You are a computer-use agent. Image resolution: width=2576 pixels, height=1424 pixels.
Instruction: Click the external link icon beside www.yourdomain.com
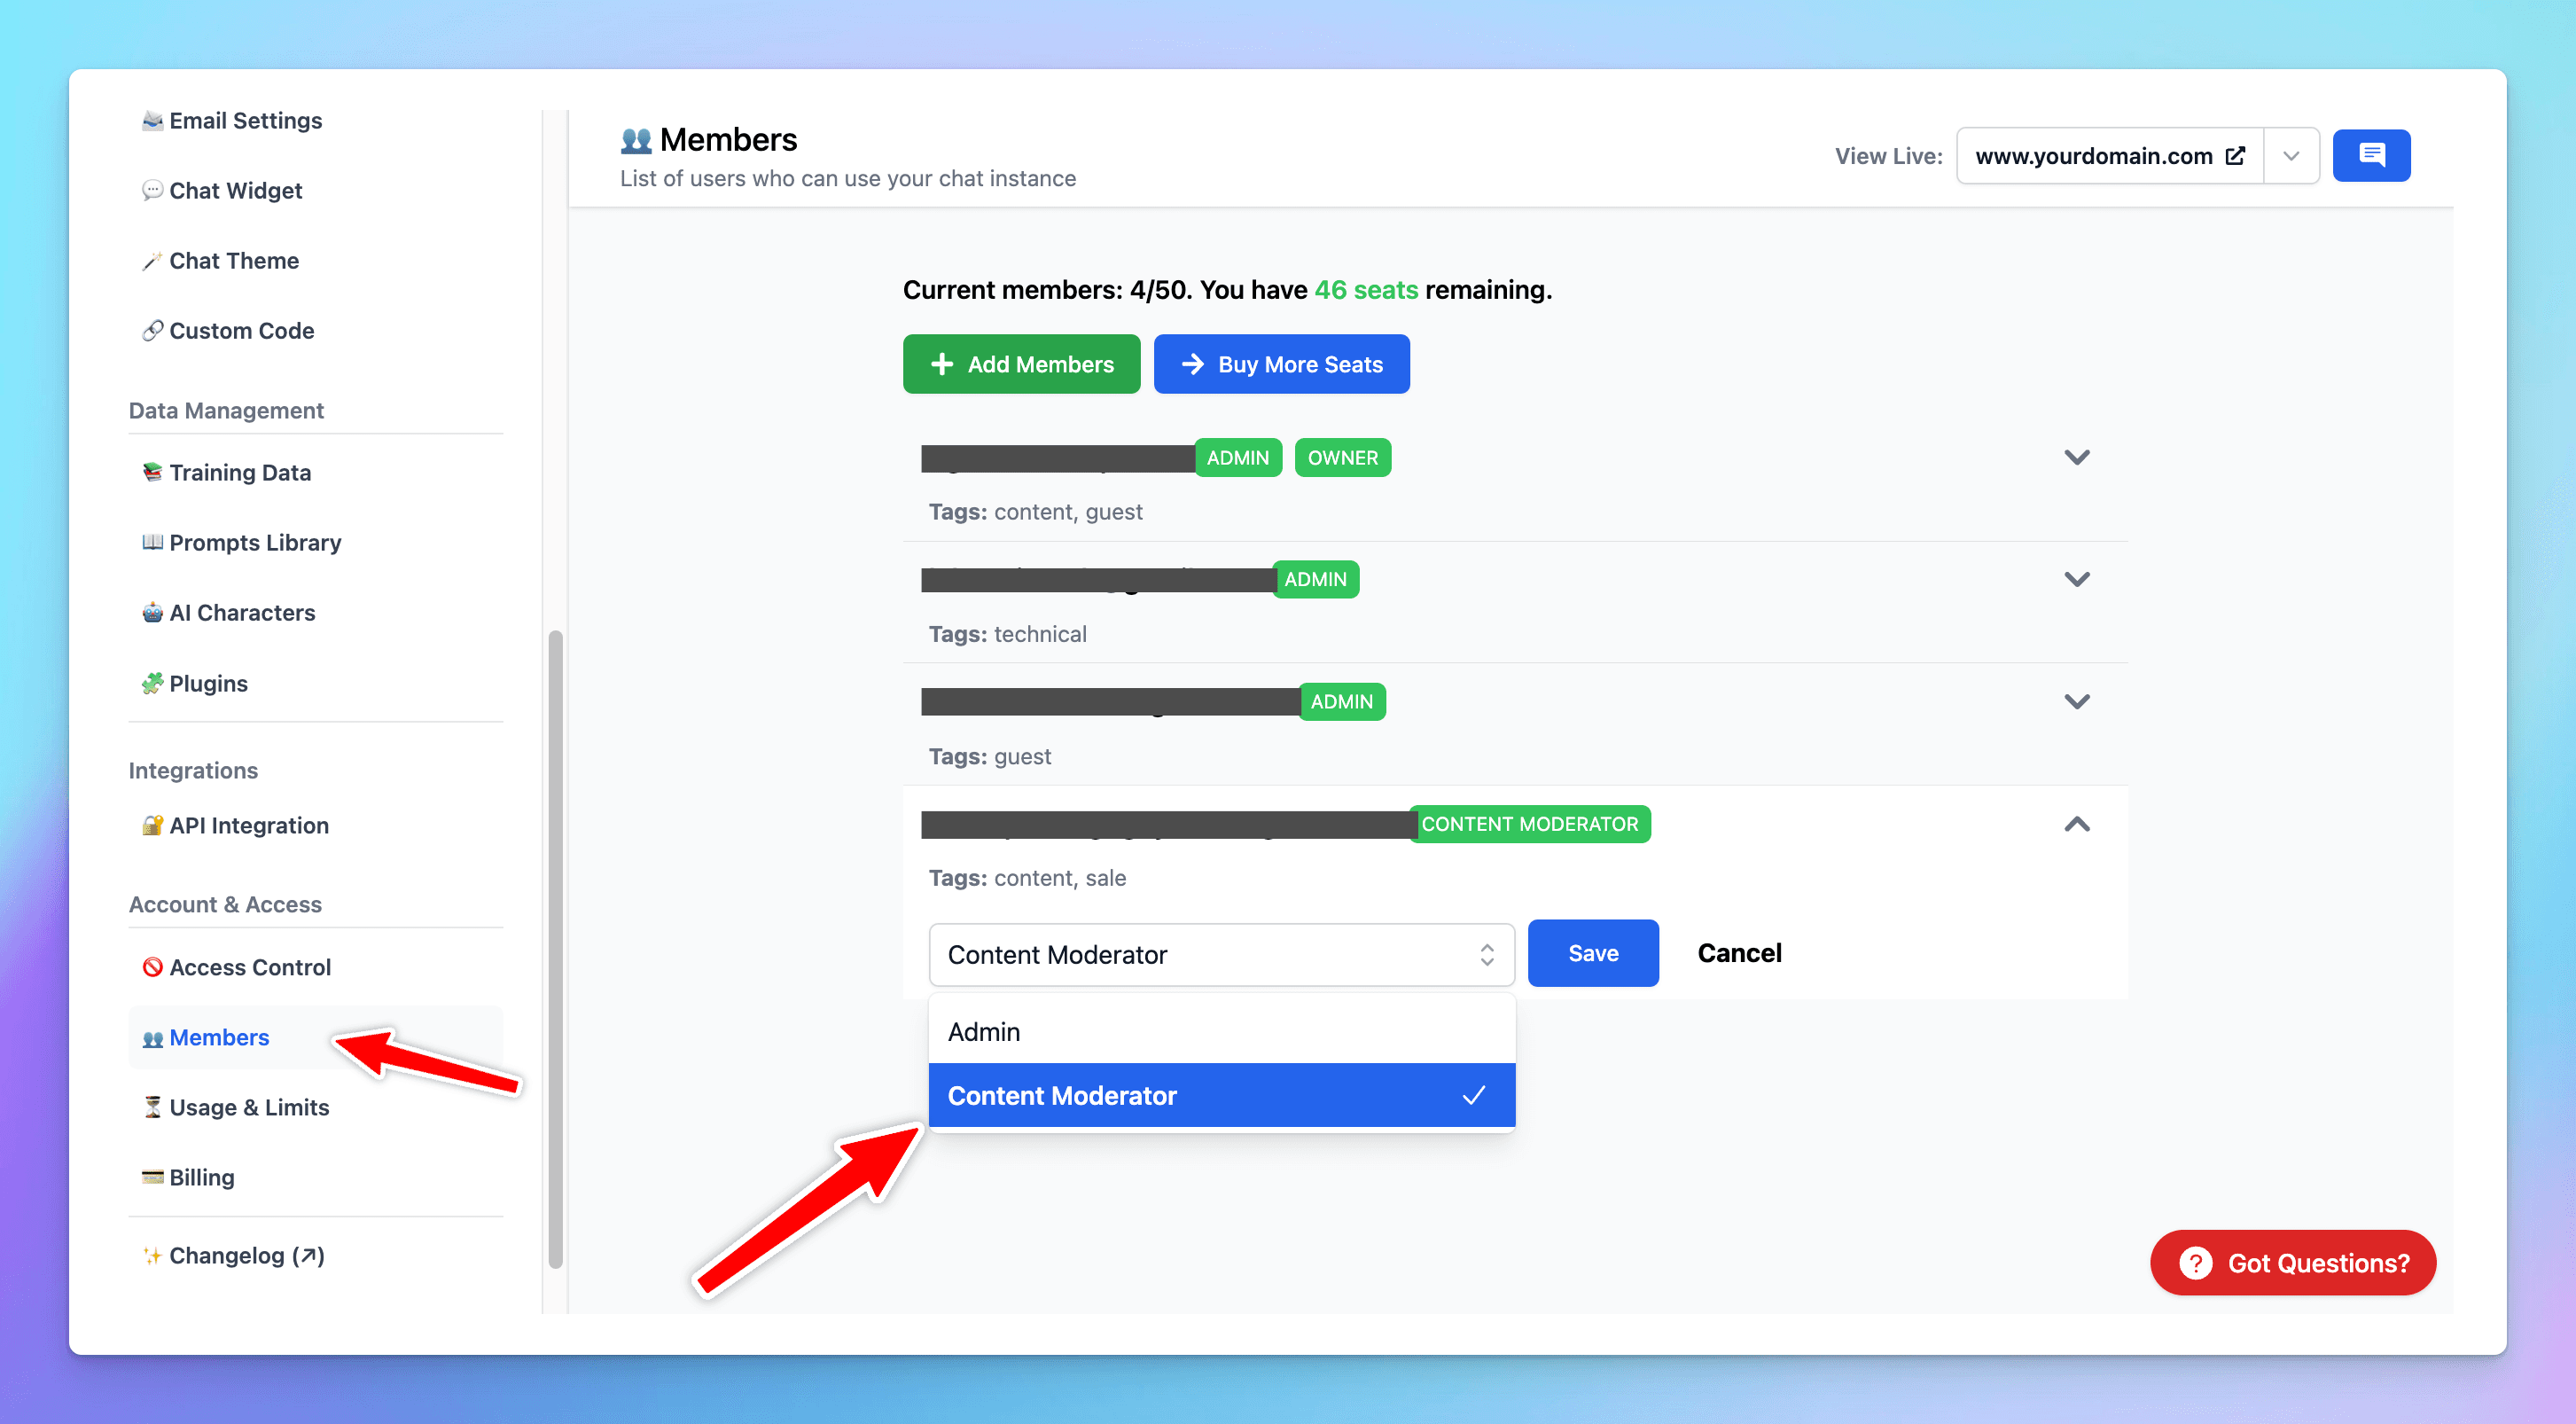coord(2235,156)
